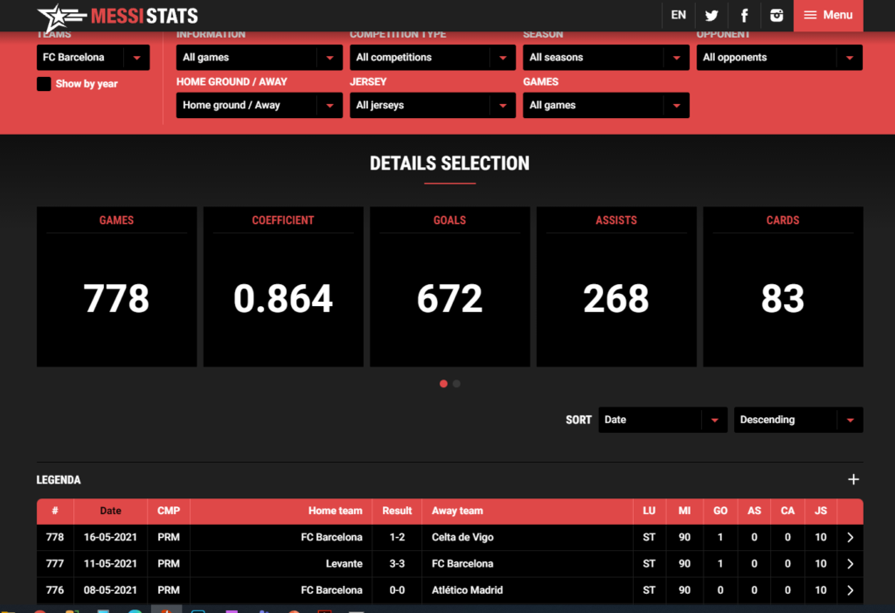The height and width of the screenshot is (613, 895).
Task: Select the Games card showing 778
Action: point(116,287)
